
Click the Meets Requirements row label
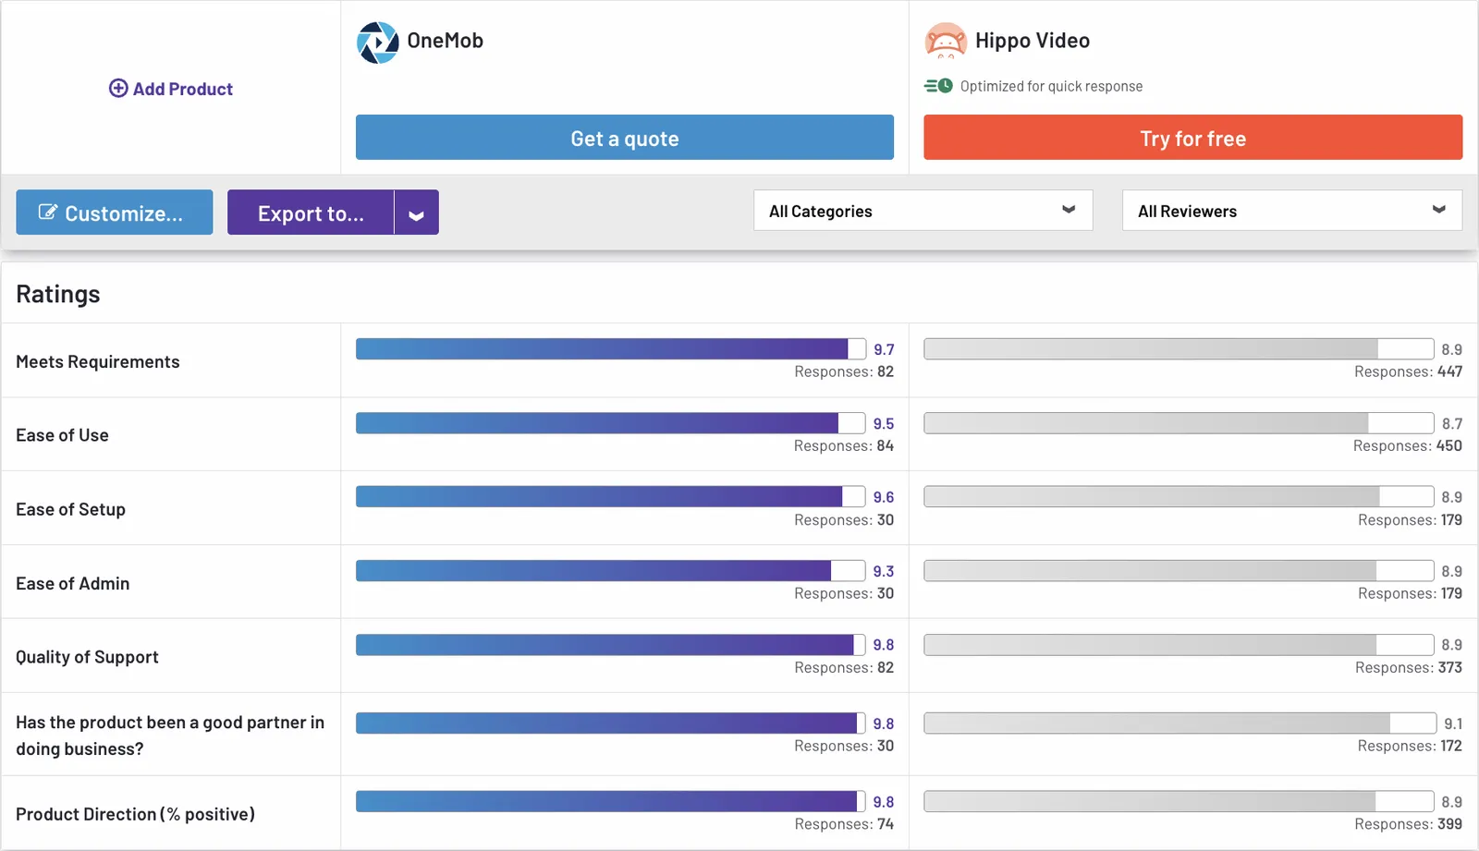[98, 362]
